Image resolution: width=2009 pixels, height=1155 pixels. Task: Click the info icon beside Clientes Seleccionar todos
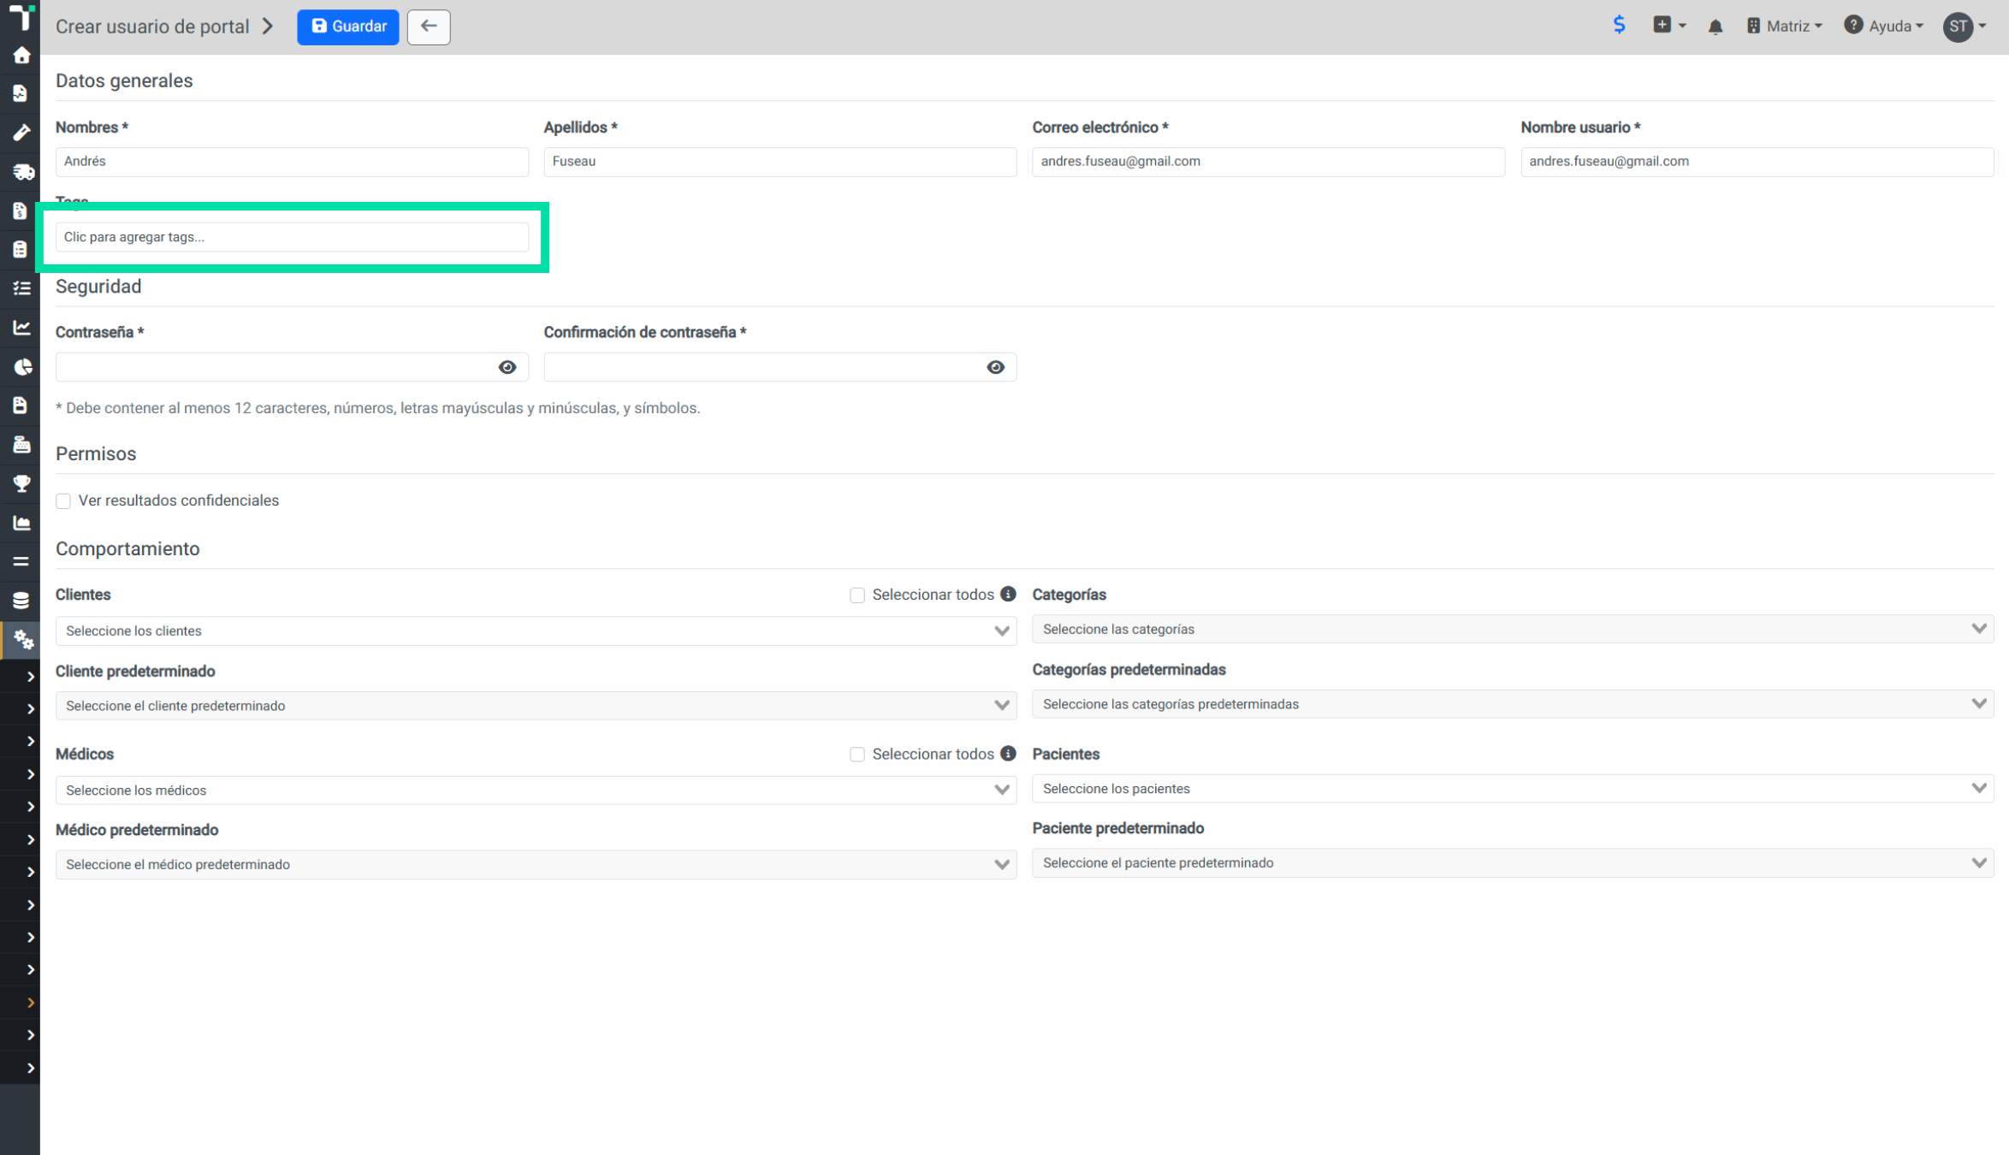(x=1009, y=594)
